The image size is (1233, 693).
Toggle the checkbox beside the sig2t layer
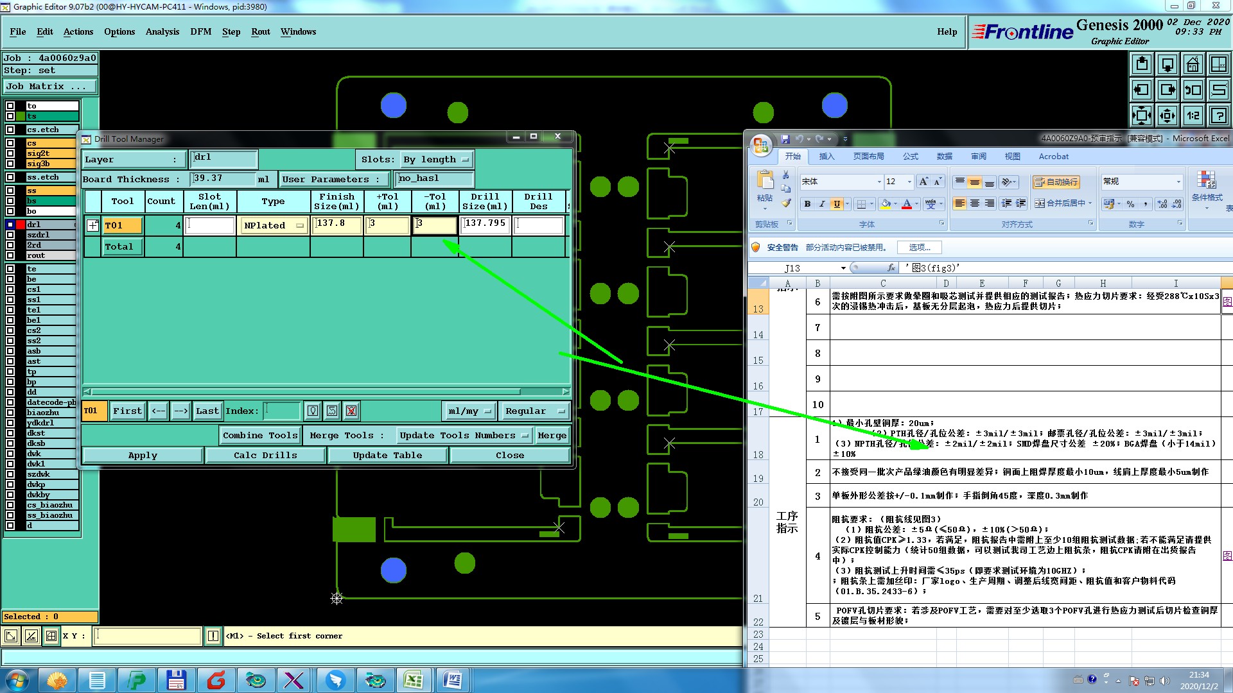pos(10,153)
